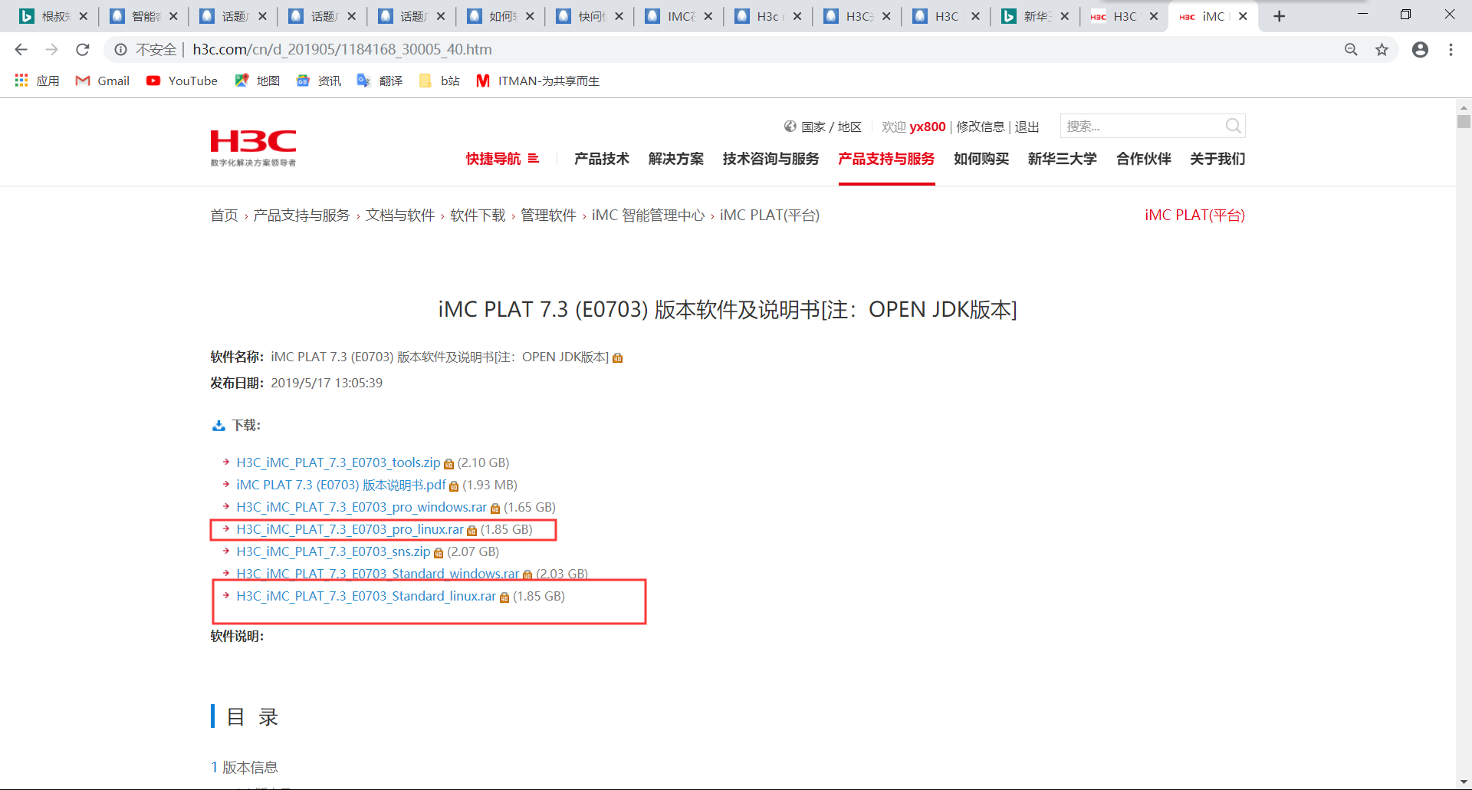Screen dimensions: 1472x790
Task: Click the 首页 breadcrumb link
Action: pos(225,216)
